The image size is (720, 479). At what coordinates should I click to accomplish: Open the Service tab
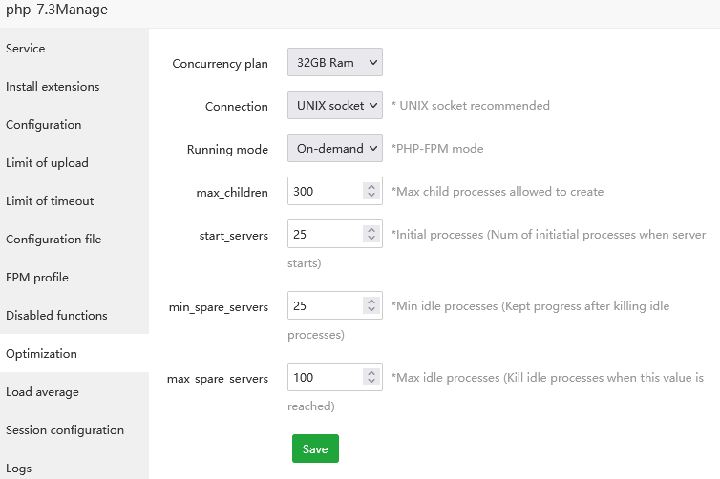[26, 49]
